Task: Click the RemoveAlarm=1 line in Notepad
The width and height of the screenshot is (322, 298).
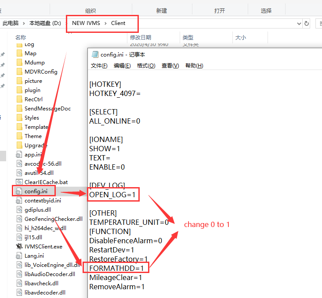Action: [x=117, y=287]
